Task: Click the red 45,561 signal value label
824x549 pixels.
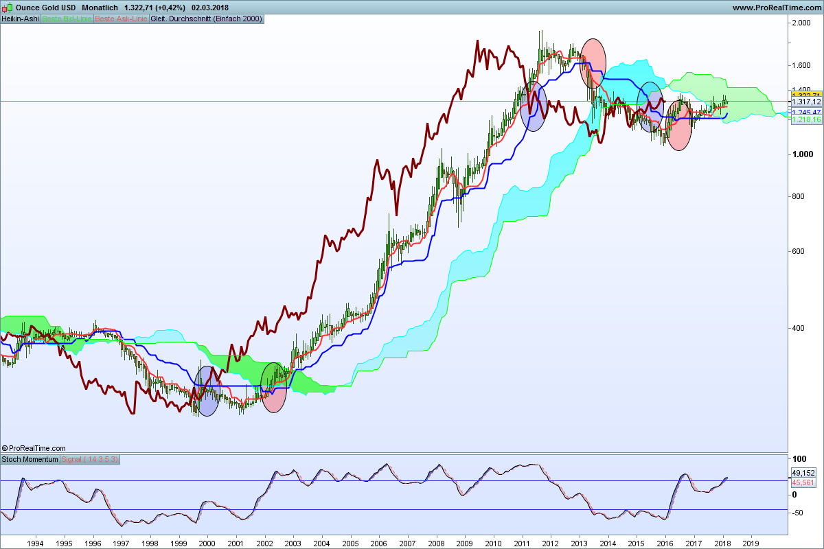Action: pyautogui.click(x=803, y=482)
